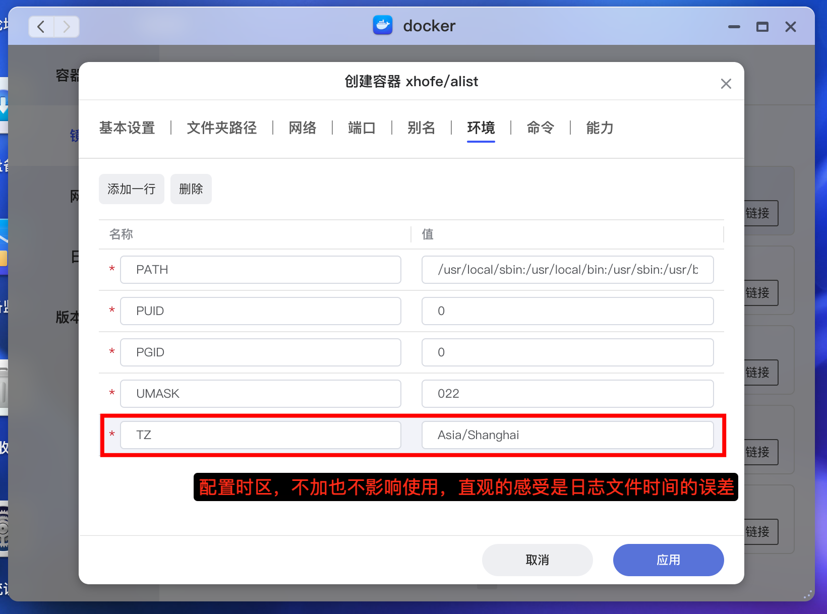Switch to the 命令 tab

point(541,128)
